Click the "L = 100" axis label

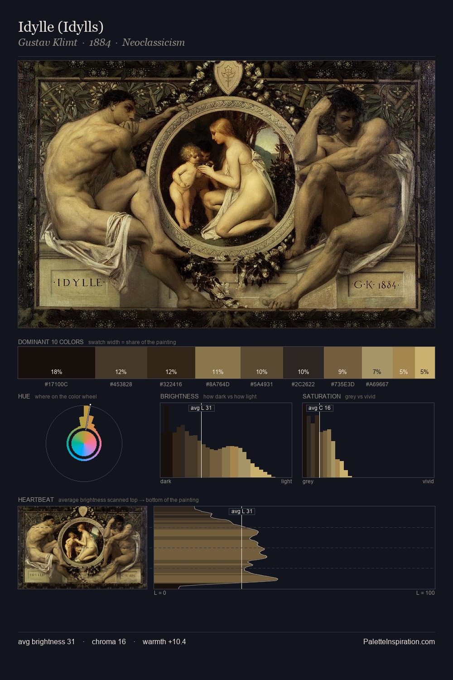pos(425,593)
